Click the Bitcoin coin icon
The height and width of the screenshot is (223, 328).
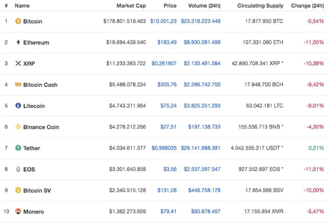[x=18, y=21]
